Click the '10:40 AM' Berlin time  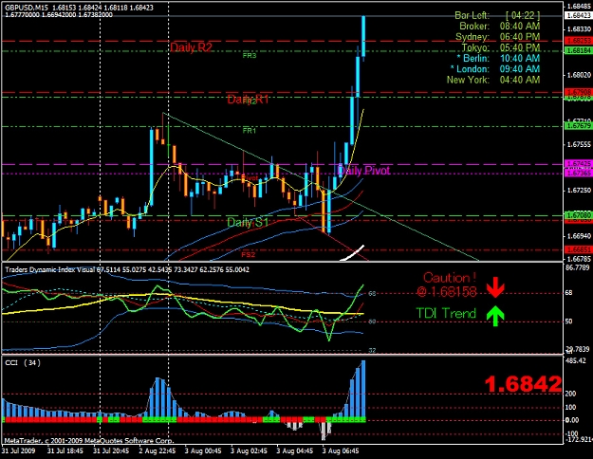pos(520,58)
